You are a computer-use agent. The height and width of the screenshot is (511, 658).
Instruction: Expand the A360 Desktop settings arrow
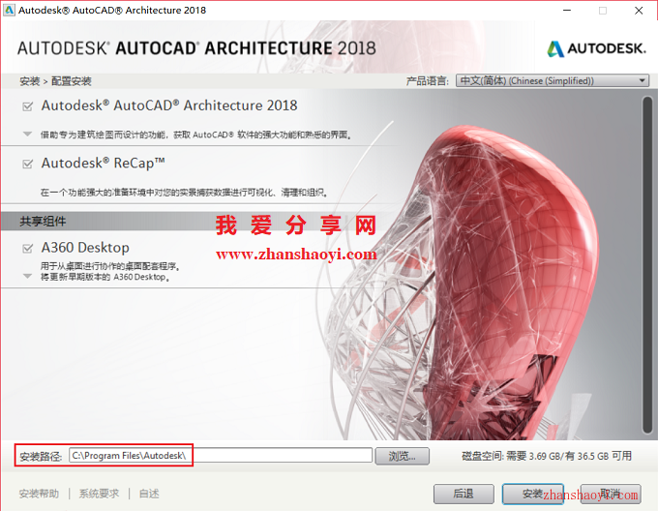(x=28, y=276)
